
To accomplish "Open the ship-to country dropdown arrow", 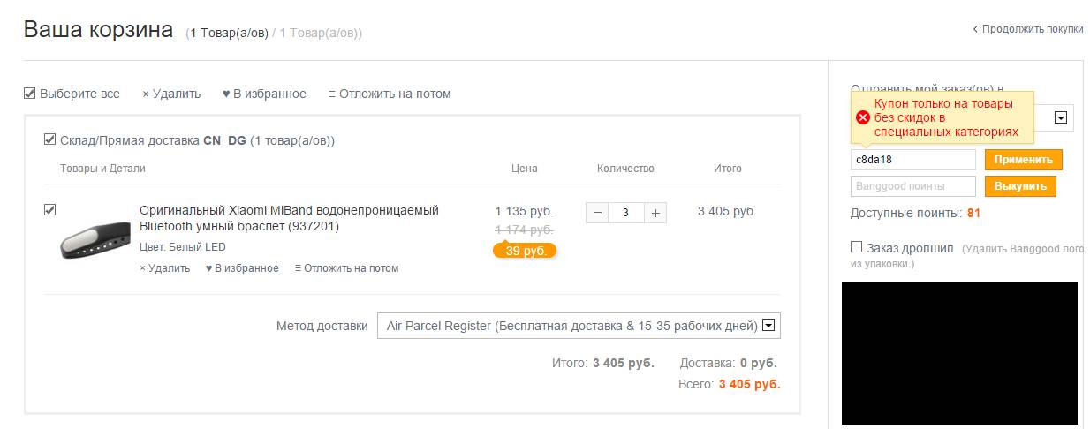I will pyautogui.click(x=1062, y=117).
